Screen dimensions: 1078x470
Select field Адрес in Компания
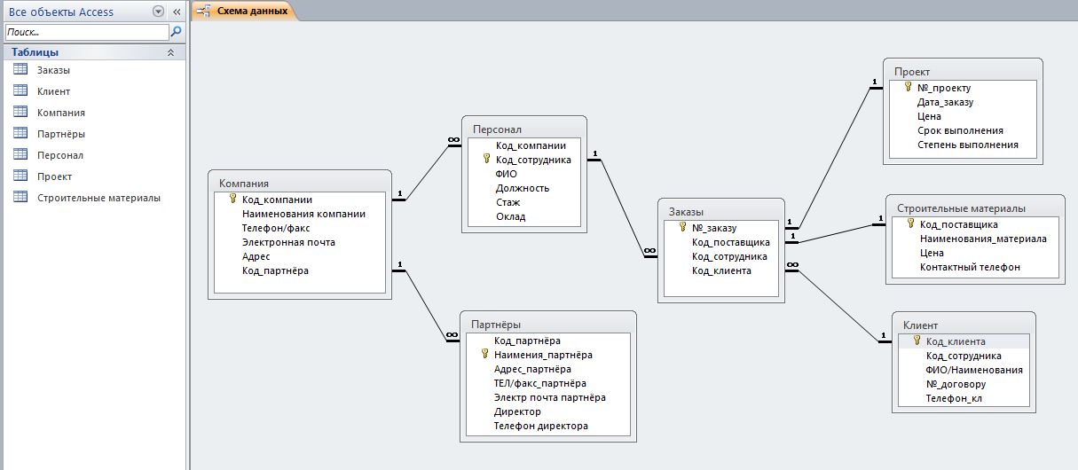pyautogui.click(x=256, y=256)
